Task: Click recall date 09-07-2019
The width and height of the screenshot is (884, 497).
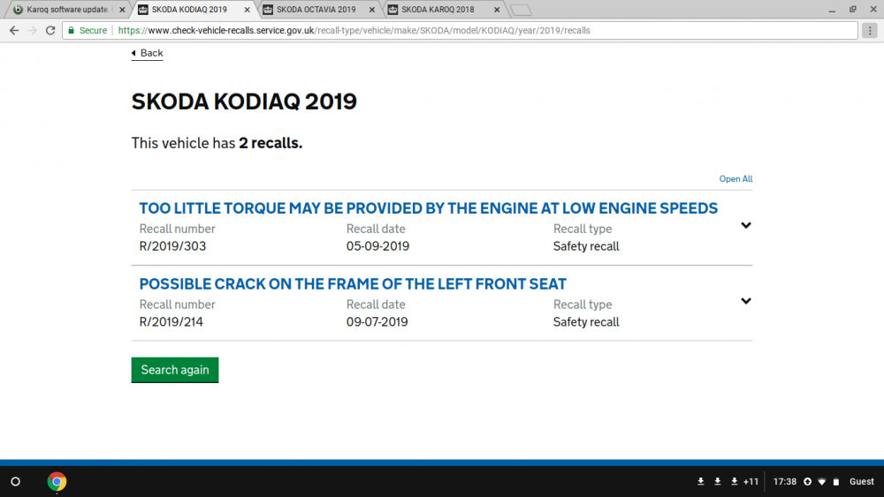Action: click(377, 322)
